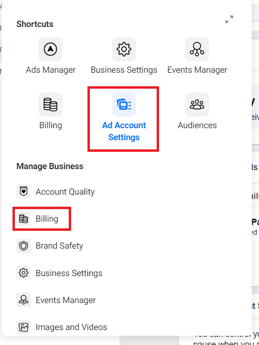Click the Business Settings shortcut label
259x345 pixels.
point(124,70)
